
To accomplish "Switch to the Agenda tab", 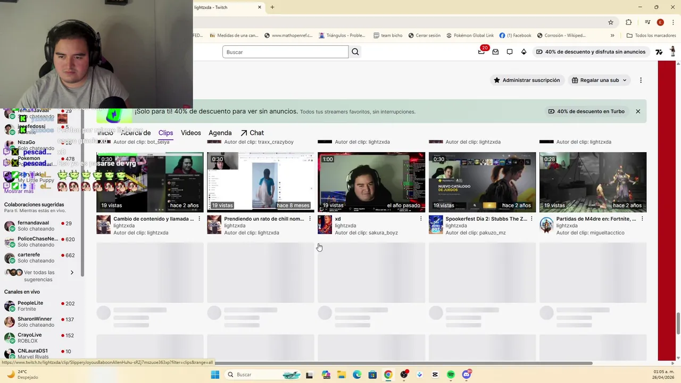I will coord(220,133).
